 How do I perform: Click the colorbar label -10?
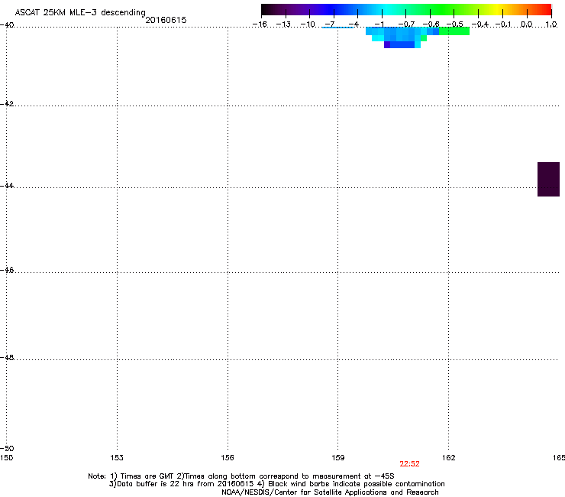coord(308,24)
